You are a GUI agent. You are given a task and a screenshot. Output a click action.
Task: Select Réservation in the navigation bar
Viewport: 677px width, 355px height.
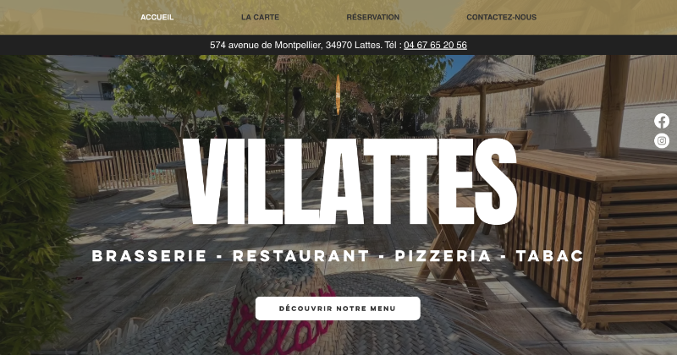pos(373,17)
